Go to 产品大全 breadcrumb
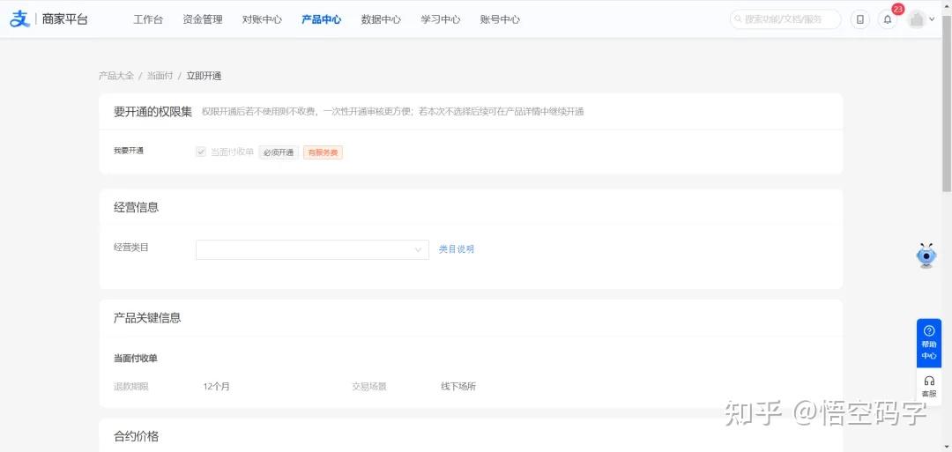Image resolution: width=952 pixels, height=452 pixels. coord(116,76)
